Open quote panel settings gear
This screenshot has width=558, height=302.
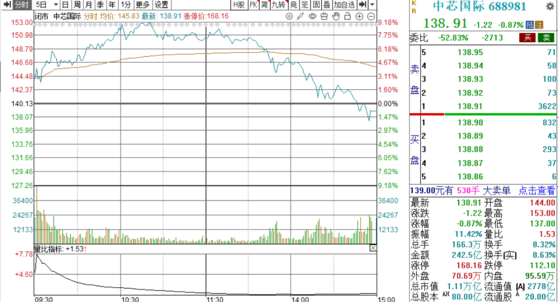pyautogui.click(x=549, y=7)
